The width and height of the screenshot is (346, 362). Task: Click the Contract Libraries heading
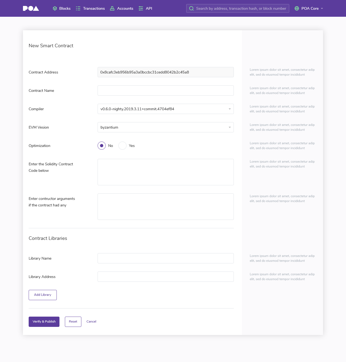click(x=48, y=238)
